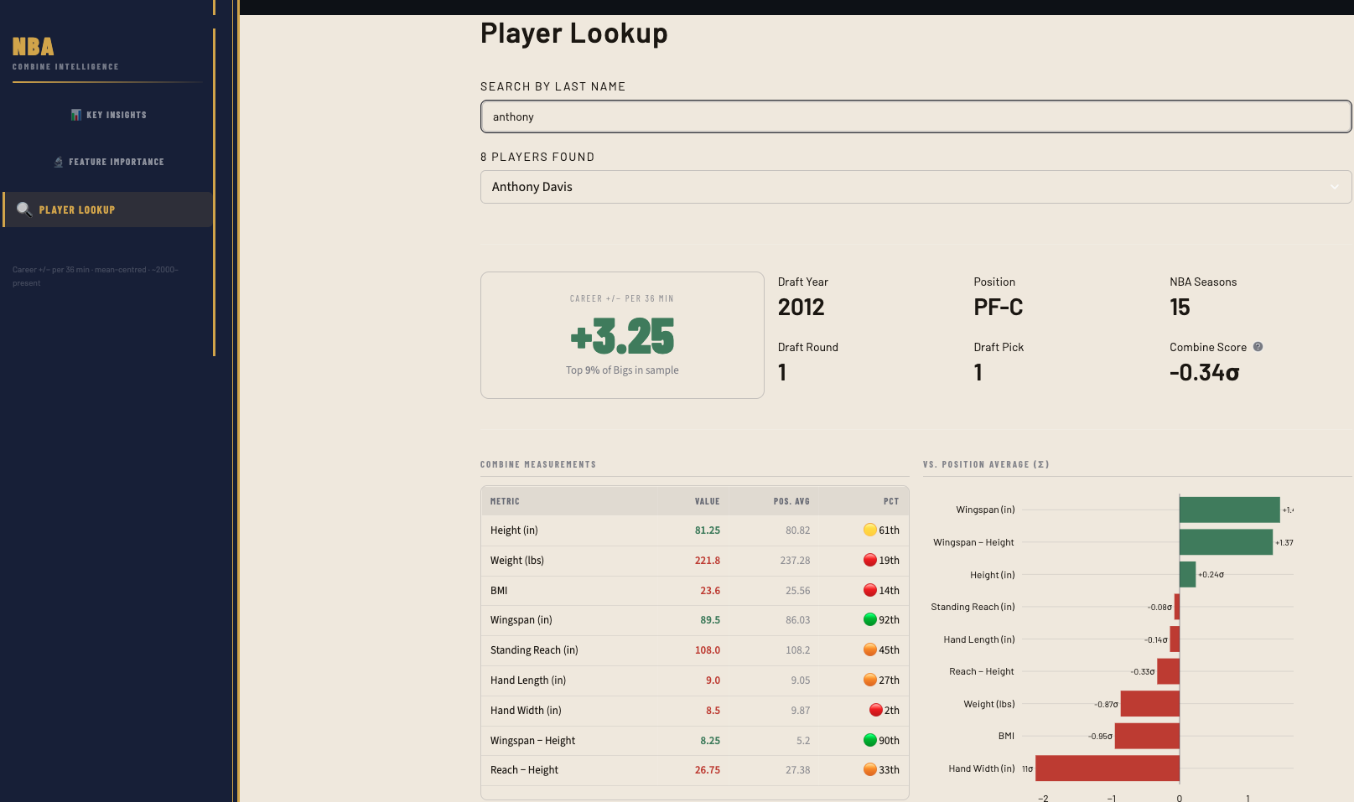Click the 'Career +/- per 36 min' sidebar footnote
This screenshot has width=1354, height=802.
(x=95, y=277)
